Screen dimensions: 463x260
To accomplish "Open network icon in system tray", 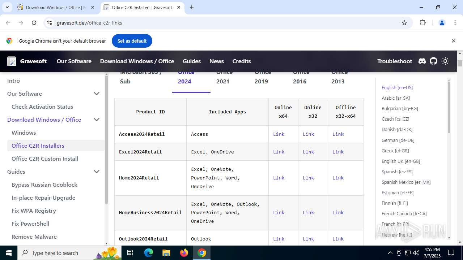I will pyautogui.click(x=408, y=253).
